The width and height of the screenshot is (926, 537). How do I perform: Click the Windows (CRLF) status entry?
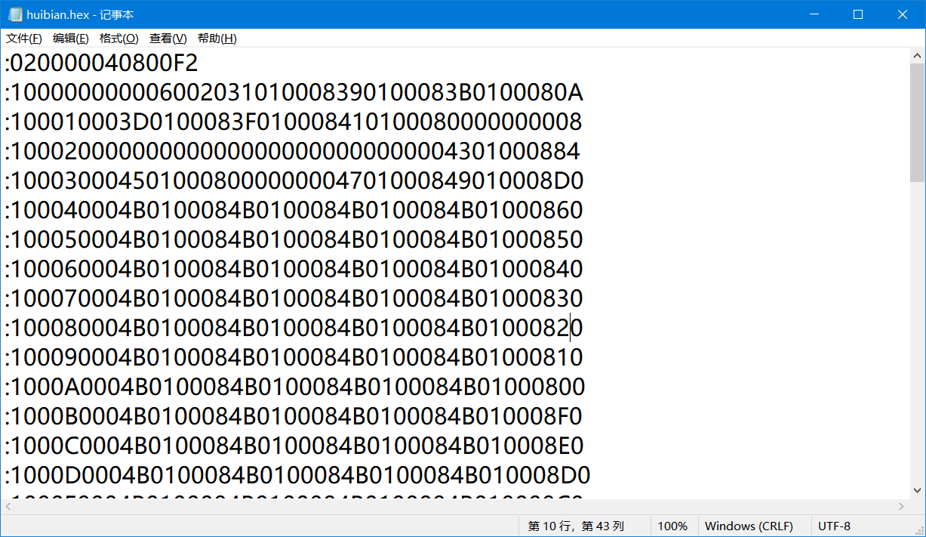click(749, 526)
